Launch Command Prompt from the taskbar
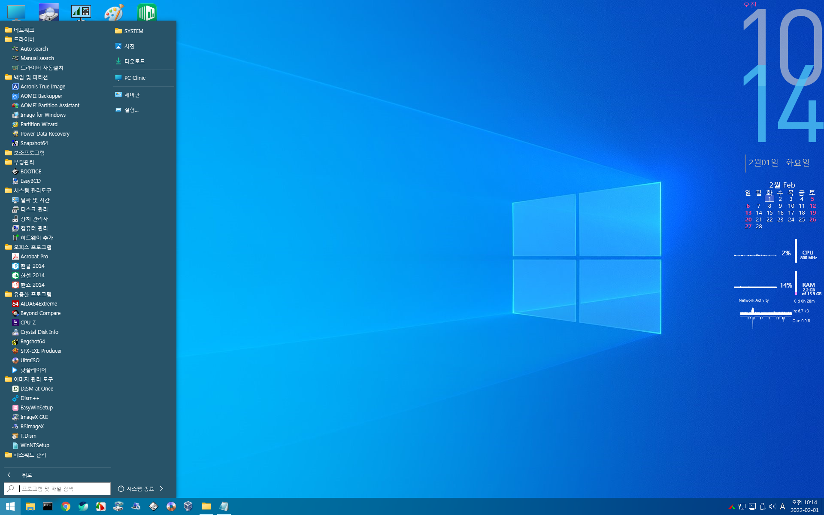Viewport: 824px width, 515px height. 48,506
